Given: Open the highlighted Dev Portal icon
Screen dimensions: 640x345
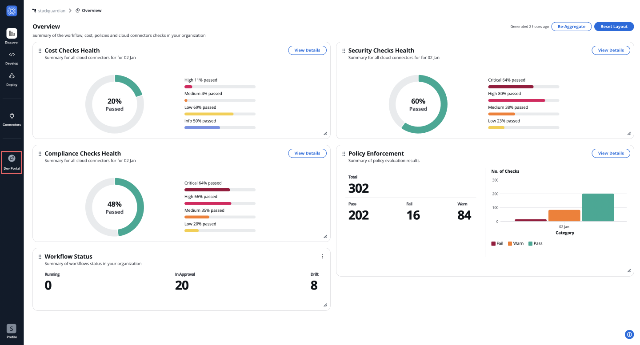Looking at the screenshot, I should [12, 160].
